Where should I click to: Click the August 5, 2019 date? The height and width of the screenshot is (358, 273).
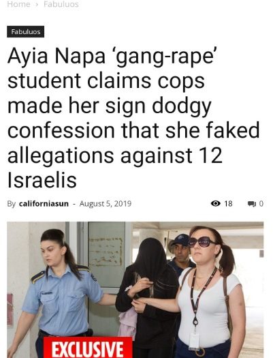point(106,203)
